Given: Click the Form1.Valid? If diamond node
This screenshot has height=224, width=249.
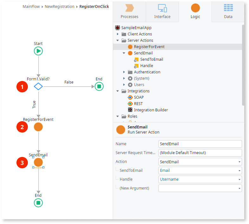Looking at the screenshot, I should pos(38,86).
